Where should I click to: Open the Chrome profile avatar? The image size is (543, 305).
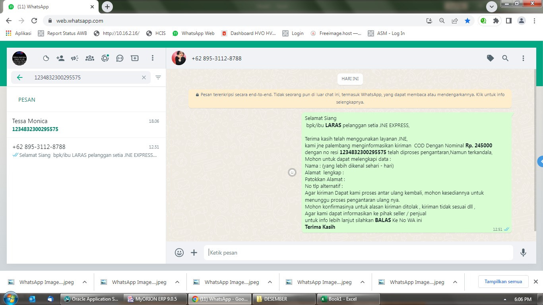click(x=522, y=21)
